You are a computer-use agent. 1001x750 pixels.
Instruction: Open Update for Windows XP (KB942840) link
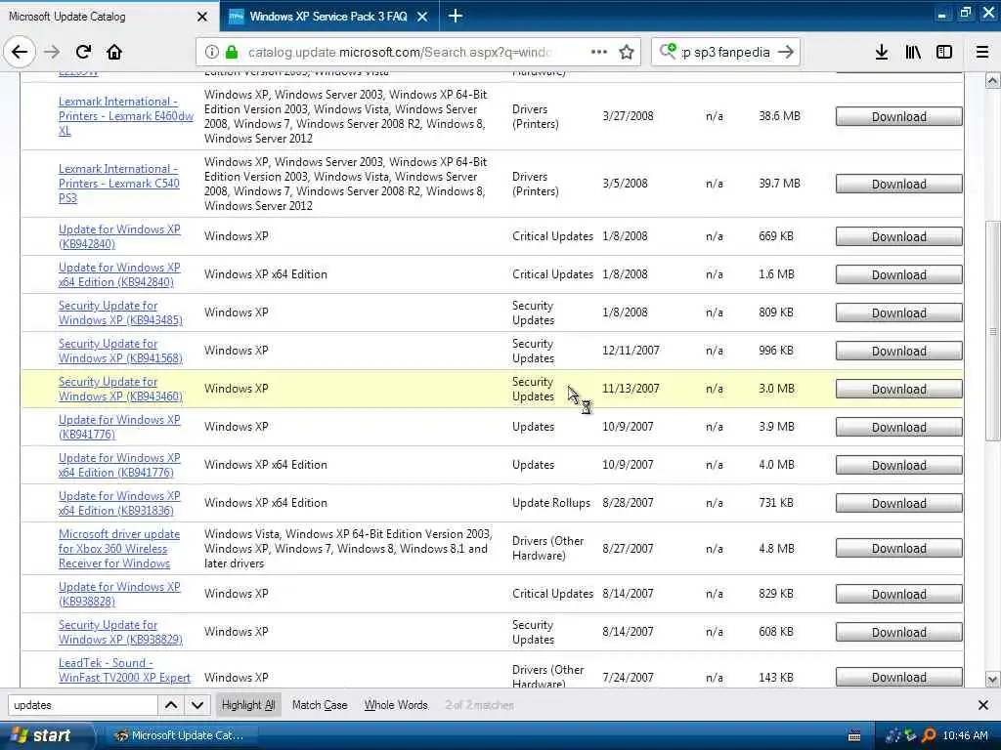(119, 236)
